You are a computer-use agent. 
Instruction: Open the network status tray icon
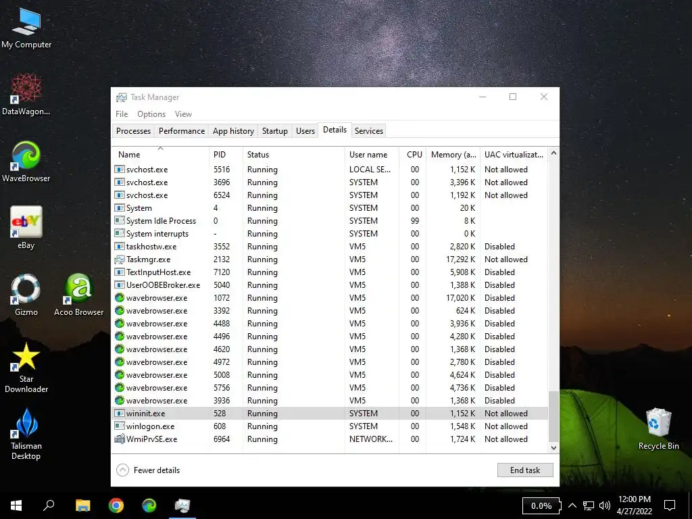(x=589, y=505)
